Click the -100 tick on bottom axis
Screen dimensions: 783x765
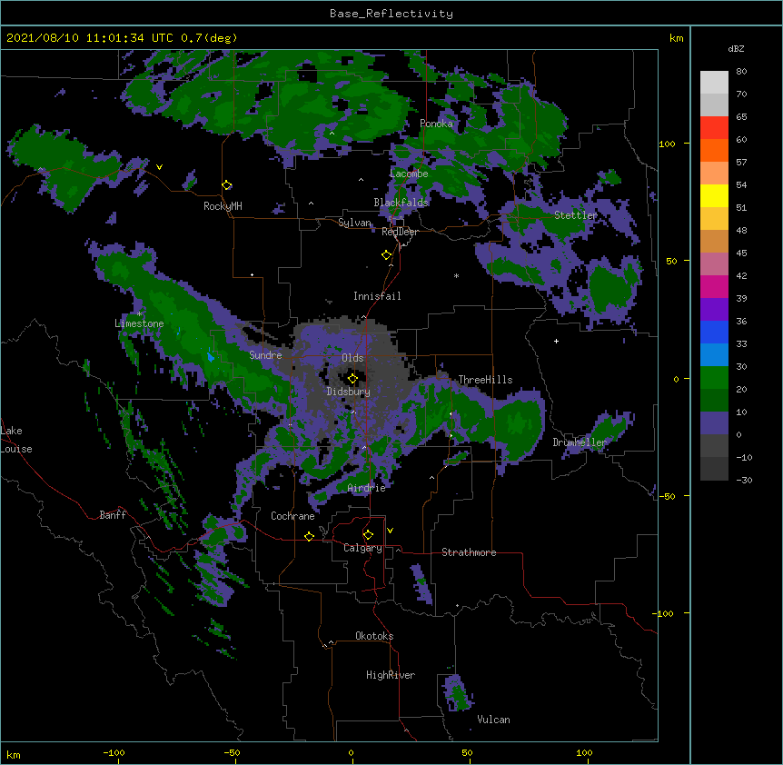114,752
